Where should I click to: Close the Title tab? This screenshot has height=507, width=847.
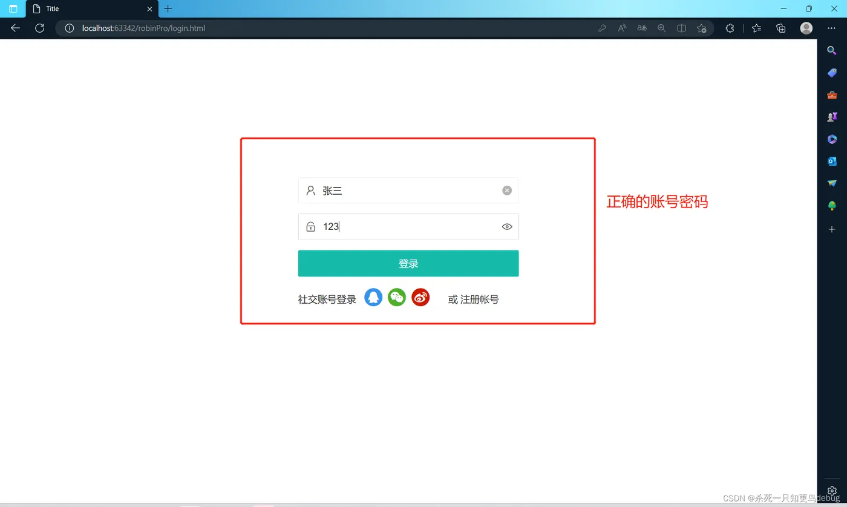click(x=150, y=9)
